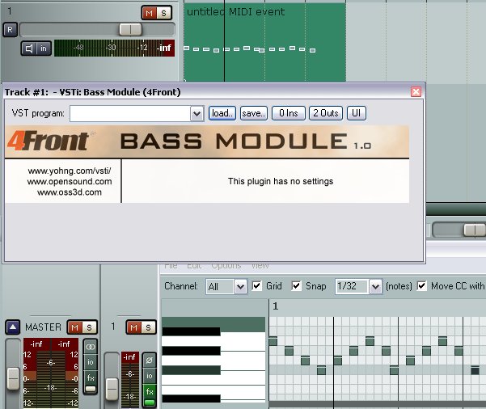Click the load.. button
This screenshot has height=409, width=486.
[x=222, y=113]
